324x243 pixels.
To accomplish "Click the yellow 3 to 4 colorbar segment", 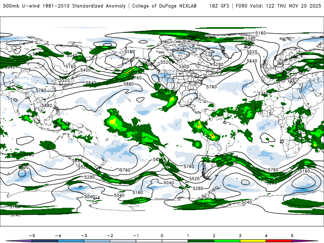I will click(x=253, y=241).
